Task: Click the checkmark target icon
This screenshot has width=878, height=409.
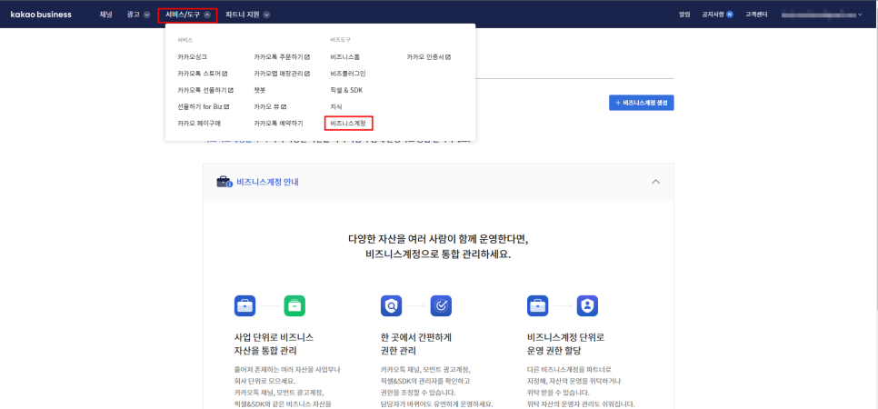Action: pos(441,306)
